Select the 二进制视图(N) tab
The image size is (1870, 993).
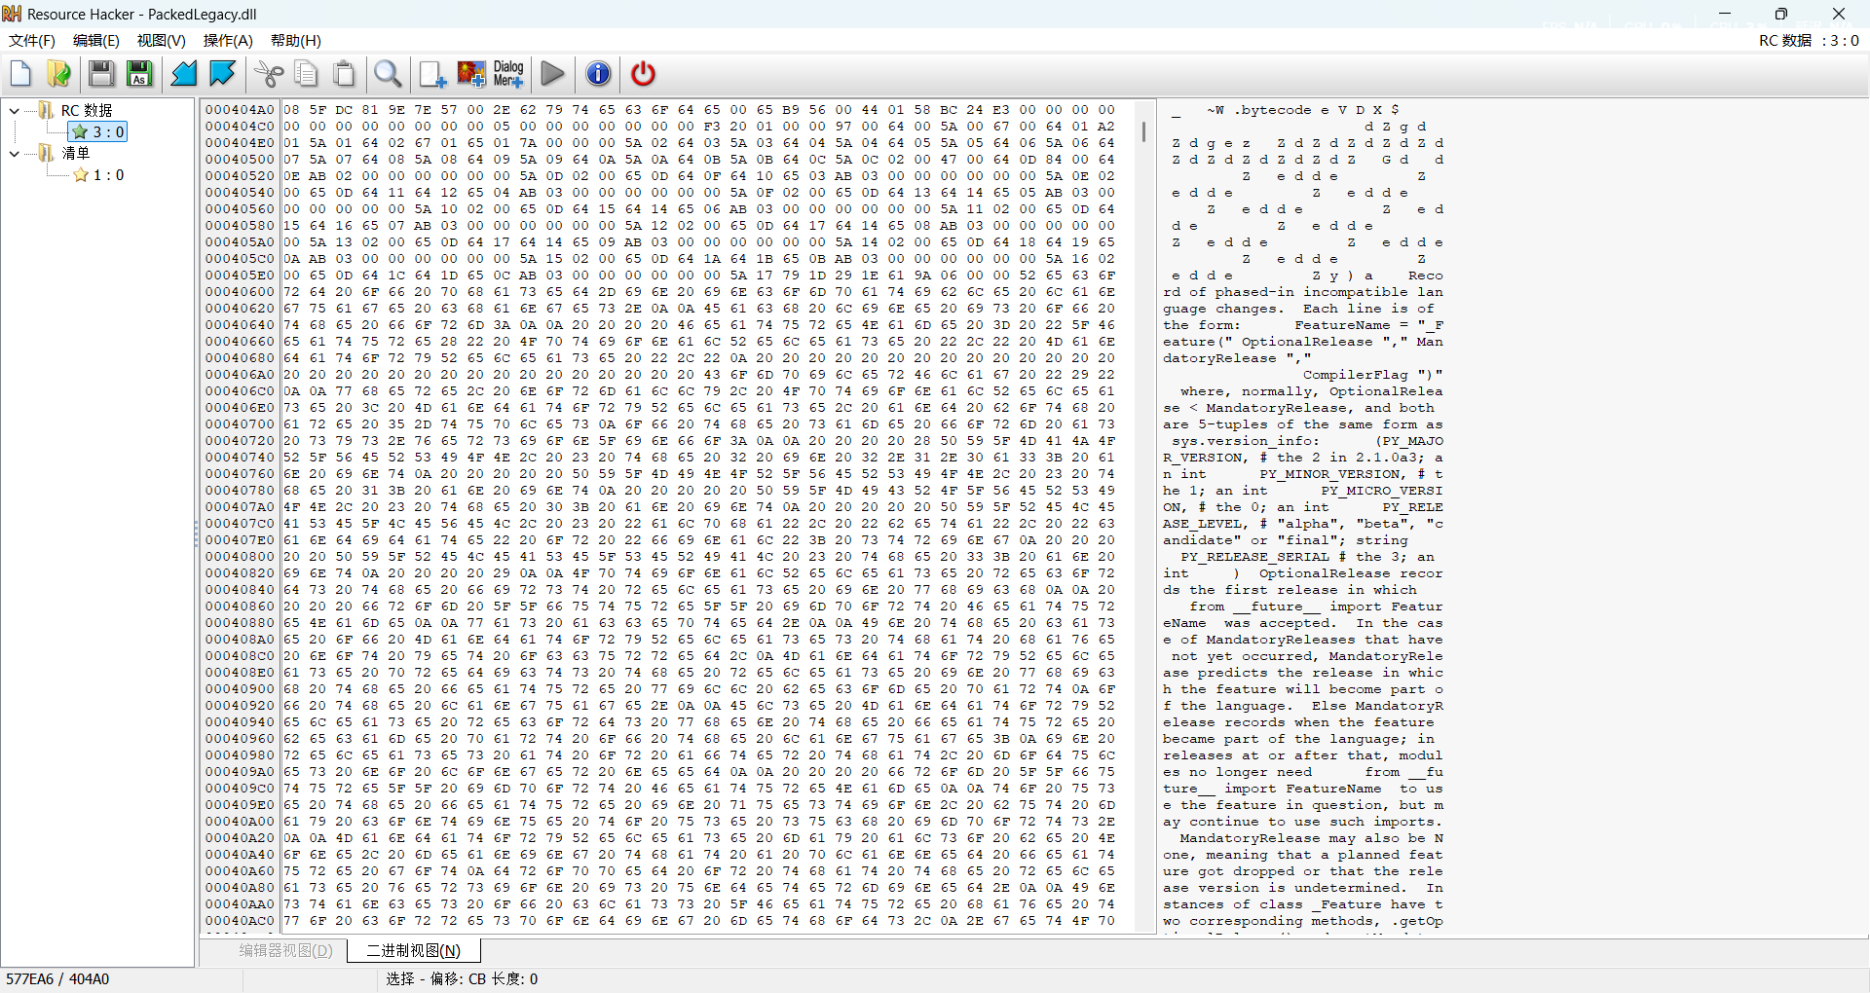pos(413,950)
